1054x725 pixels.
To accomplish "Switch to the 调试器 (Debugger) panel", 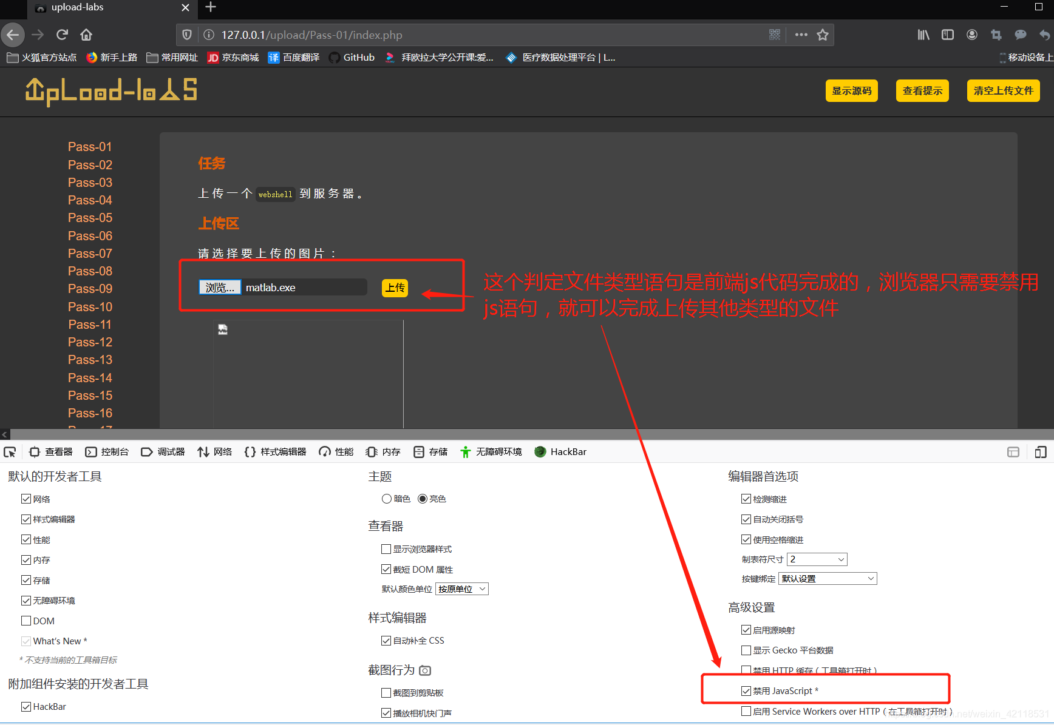I will pyautogui.click(x=163, y=451).
